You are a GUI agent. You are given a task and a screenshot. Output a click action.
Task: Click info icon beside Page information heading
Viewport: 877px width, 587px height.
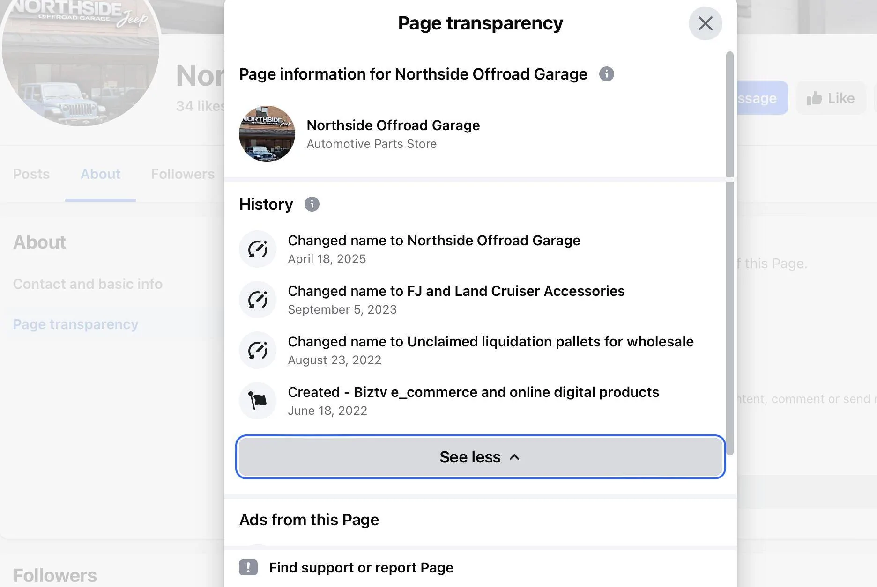[x=606, y=74]
